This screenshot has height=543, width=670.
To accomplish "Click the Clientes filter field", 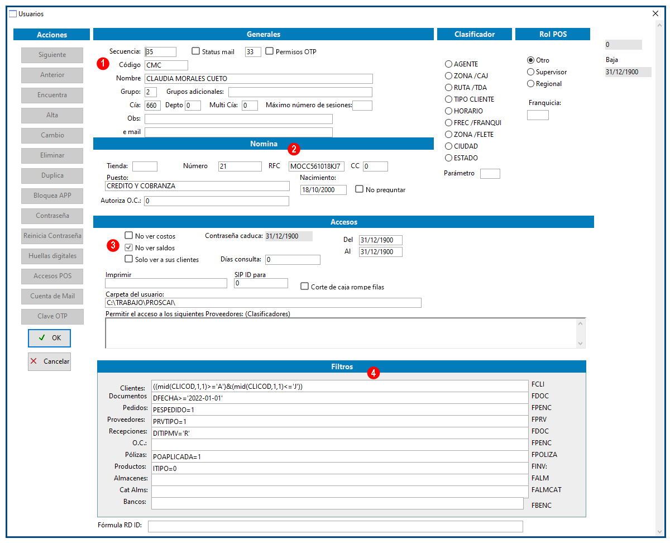I will 339,386.
